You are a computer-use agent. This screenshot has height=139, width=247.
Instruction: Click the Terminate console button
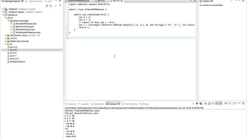pos(193,103)
